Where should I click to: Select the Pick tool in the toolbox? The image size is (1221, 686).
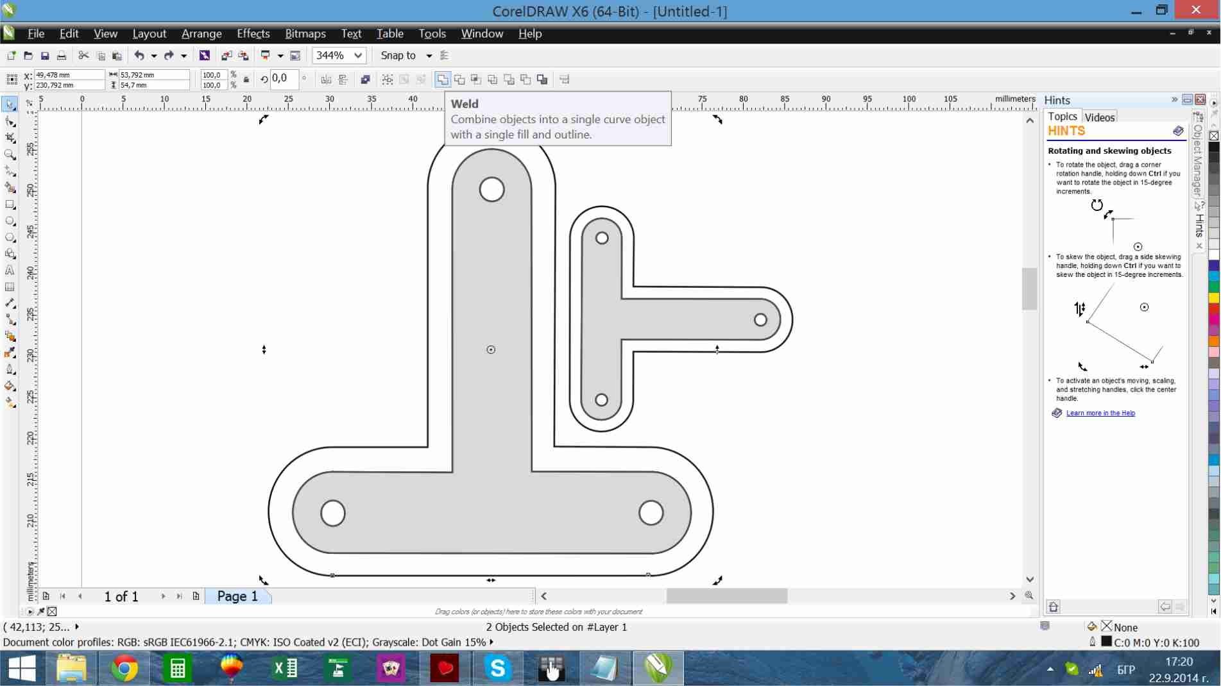pyautogui.click(x=10, y=105)
